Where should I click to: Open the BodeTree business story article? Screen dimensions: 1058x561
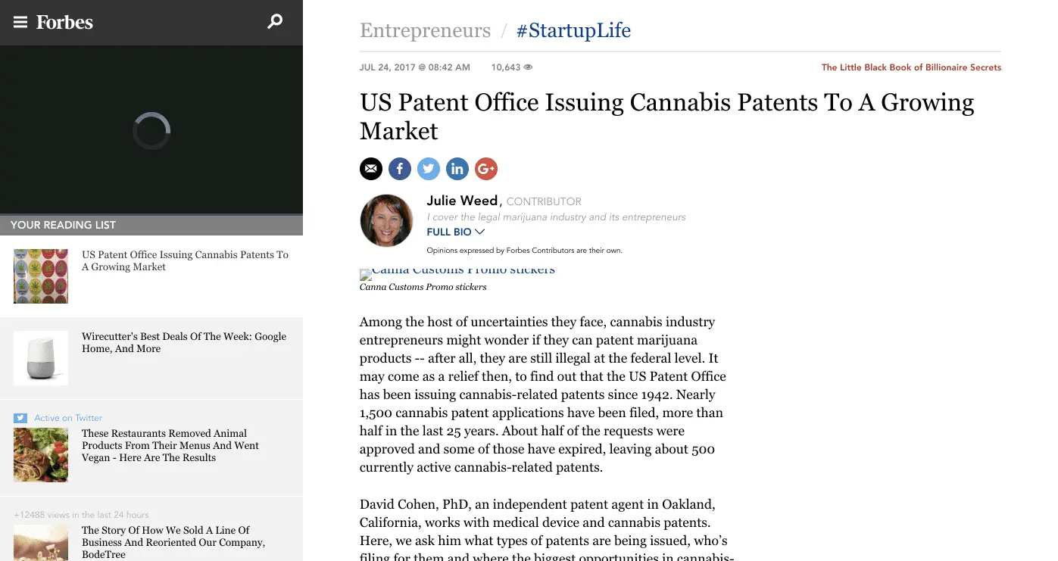point(173,542)
